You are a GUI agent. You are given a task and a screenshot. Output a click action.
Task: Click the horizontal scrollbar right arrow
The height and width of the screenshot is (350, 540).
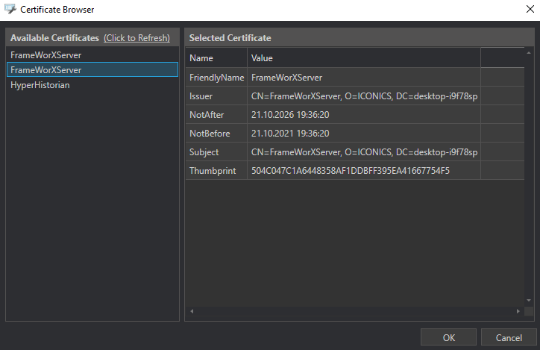click(x=518, y=311)
